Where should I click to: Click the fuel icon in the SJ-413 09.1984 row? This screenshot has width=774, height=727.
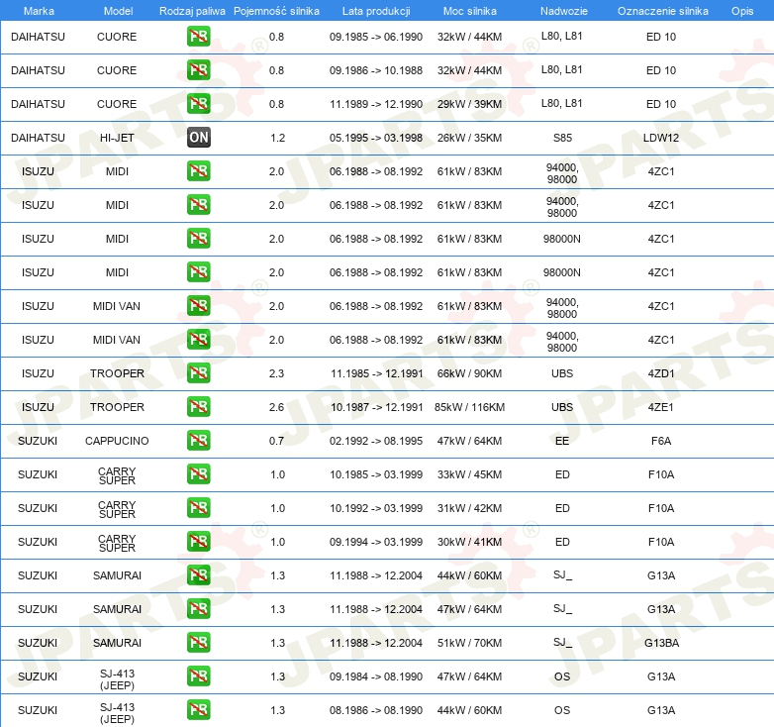coord(198,676)
